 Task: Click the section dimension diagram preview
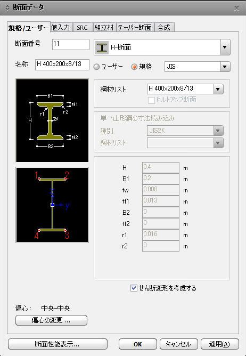coord(52,120)
